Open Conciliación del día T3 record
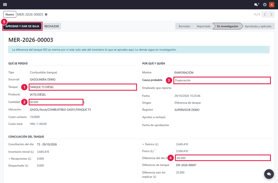 [x=47, y=145]
